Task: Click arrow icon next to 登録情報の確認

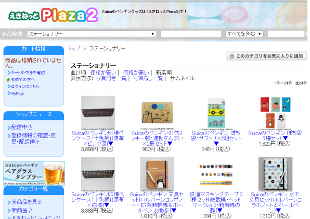Action: 9,136
